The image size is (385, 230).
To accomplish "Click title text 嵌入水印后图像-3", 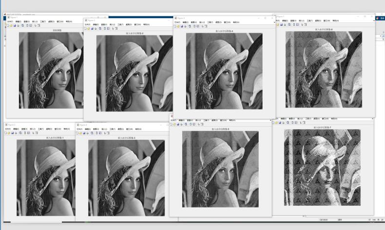I will point(126,138).
